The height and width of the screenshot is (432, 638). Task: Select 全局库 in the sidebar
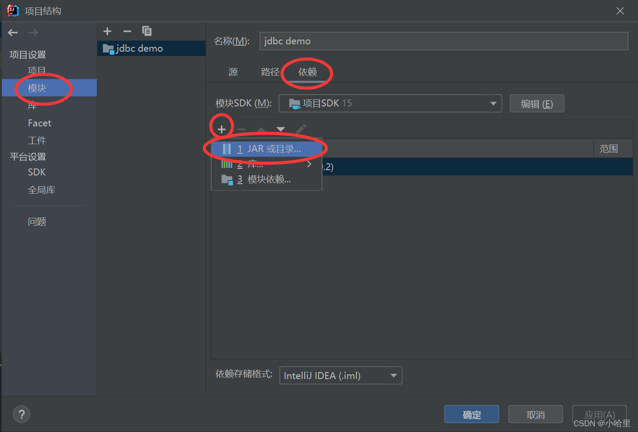tap(42, 190)
